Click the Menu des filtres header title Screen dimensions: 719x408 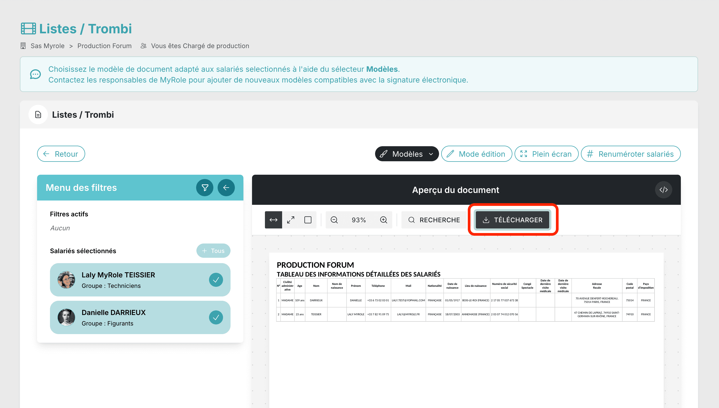point(81,187)
